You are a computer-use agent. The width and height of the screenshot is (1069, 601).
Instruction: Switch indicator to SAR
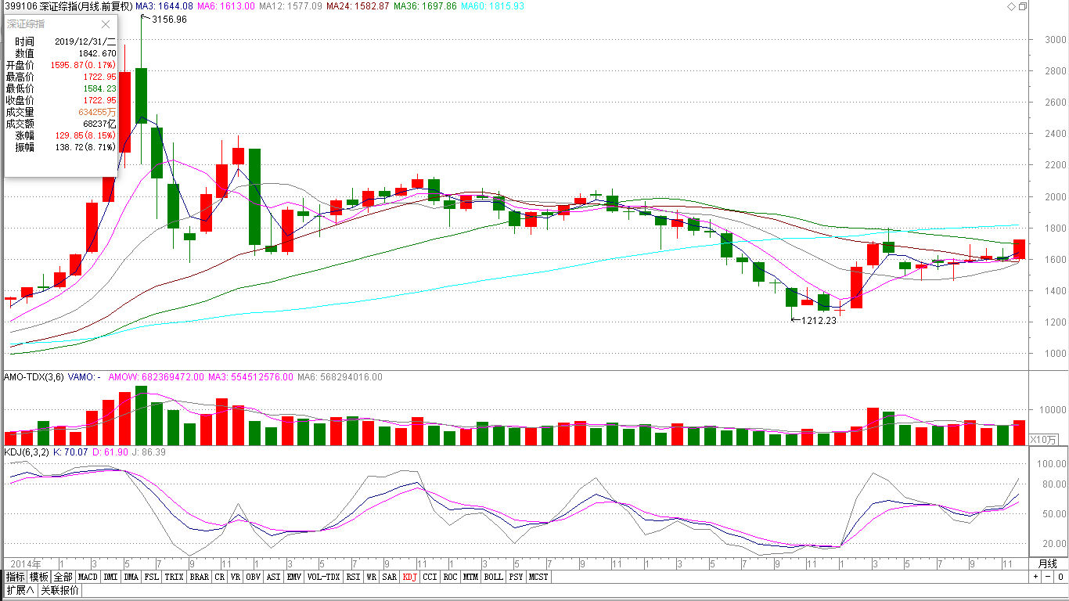pyautogui.click(x=389, y=577)
